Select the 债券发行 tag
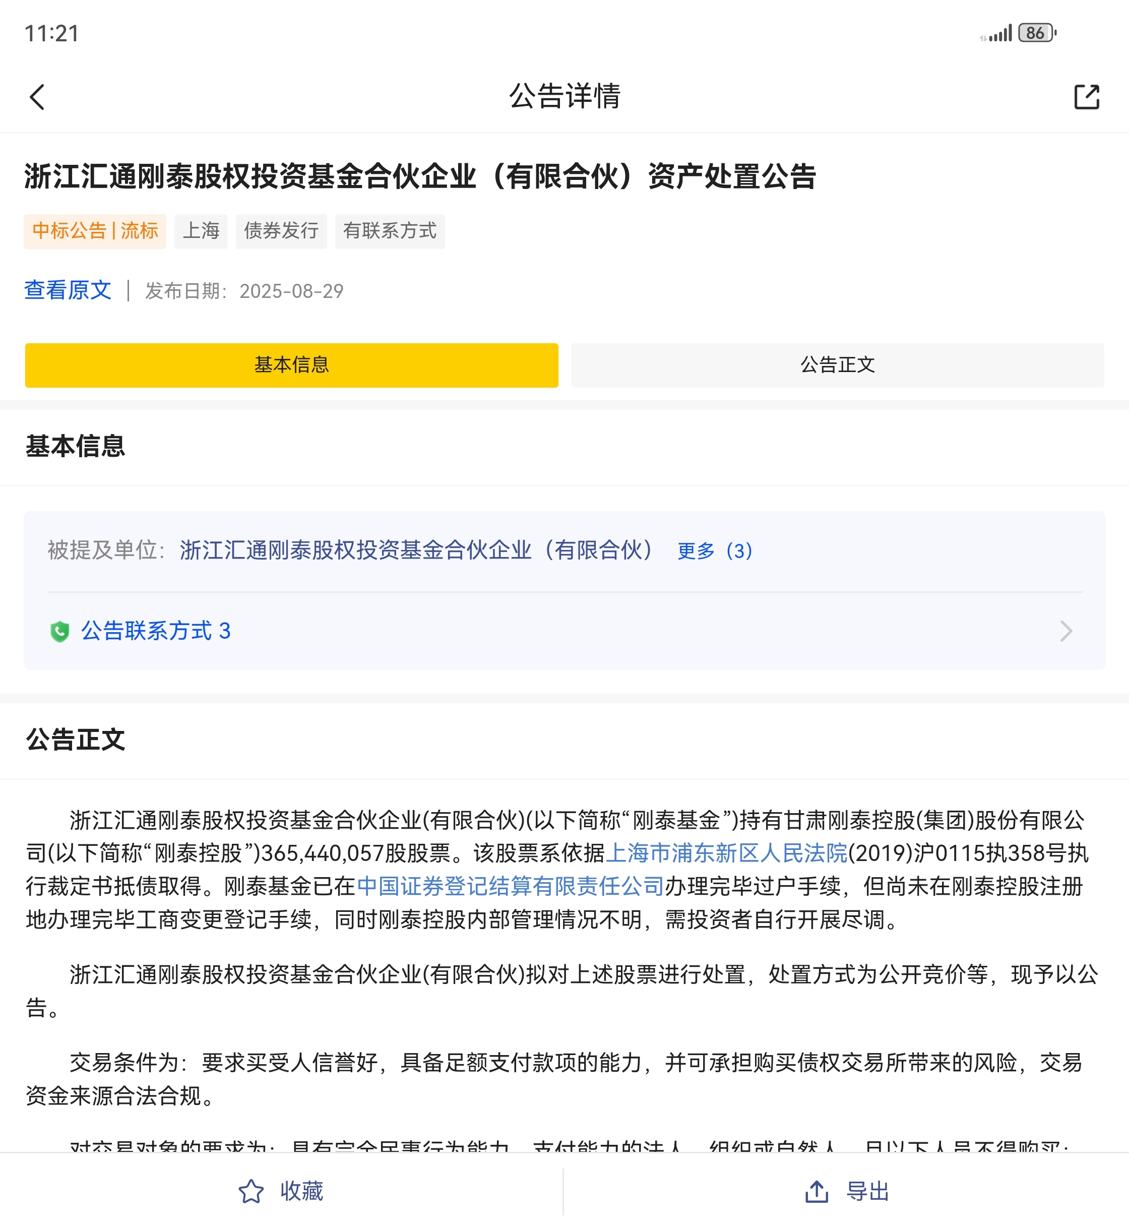 click(281, 231)
